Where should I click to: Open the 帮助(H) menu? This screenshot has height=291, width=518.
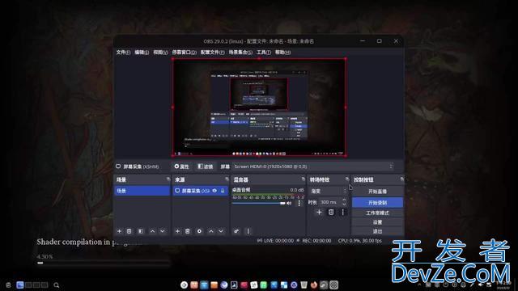[282, 52]
